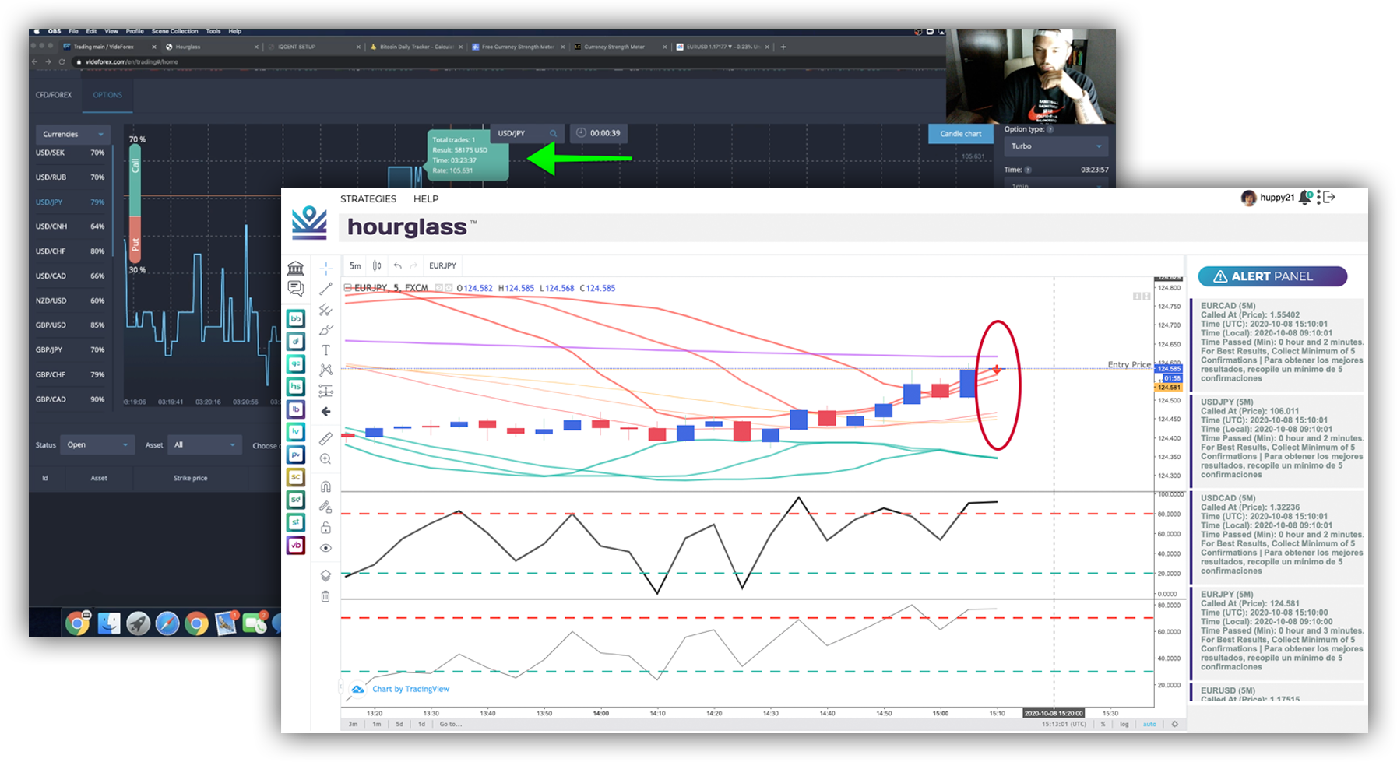Toggle lock all drawing tools padlock

click(x=326, y=527)
